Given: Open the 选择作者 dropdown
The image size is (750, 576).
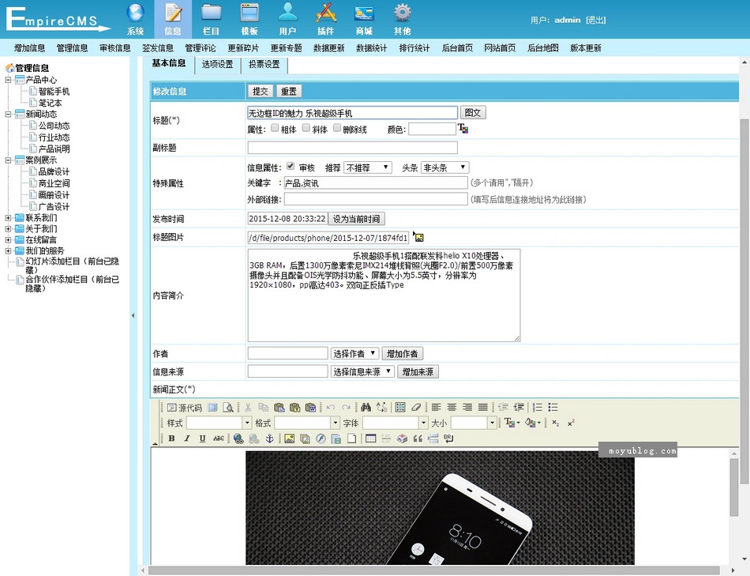Looking at the screenshot, I should [x=355, y=353].
